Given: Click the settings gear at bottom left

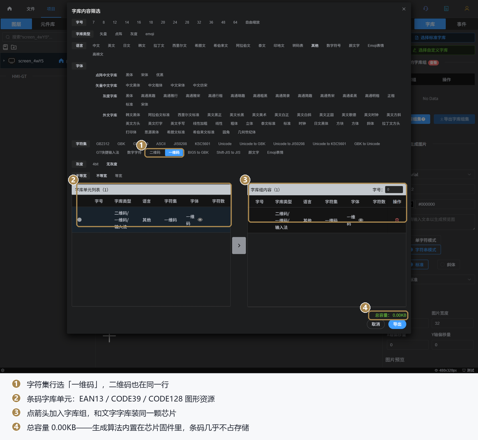Looking at the screenshot, I should pyautogui.click(x=3, y=370).
